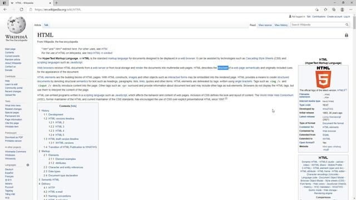This screenshot has width=356, height=200.
Task: Select the Read tab
Action: tap(253, 25)
